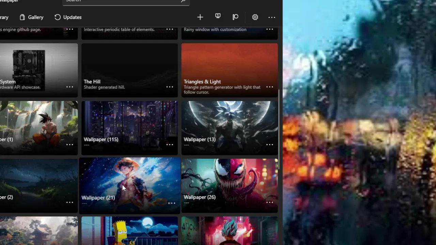Click in the Search input field

[x=126, y=1]
